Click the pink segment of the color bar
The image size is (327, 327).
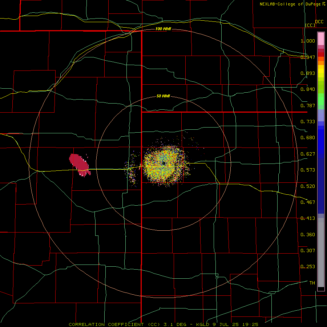pos(321,39)
